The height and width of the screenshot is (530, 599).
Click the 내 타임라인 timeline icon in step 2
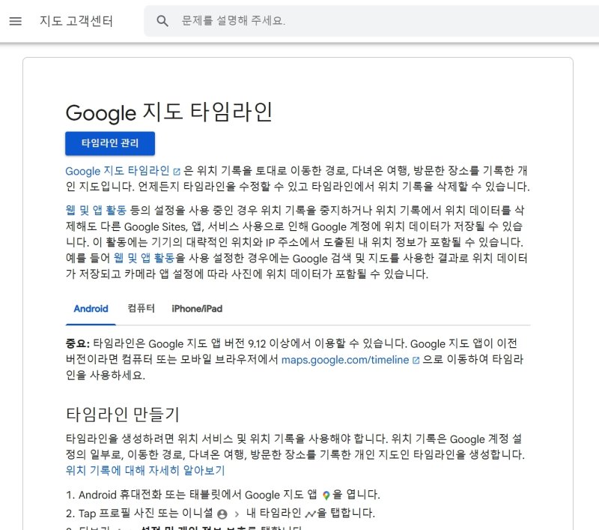click(309, 513)
